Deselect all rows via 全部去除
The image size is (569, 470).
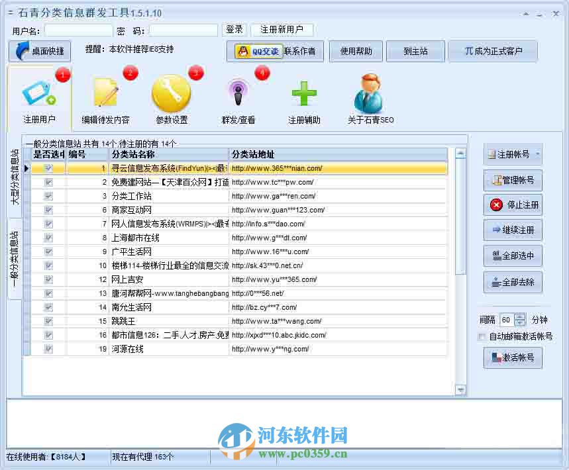click(513, 282)
